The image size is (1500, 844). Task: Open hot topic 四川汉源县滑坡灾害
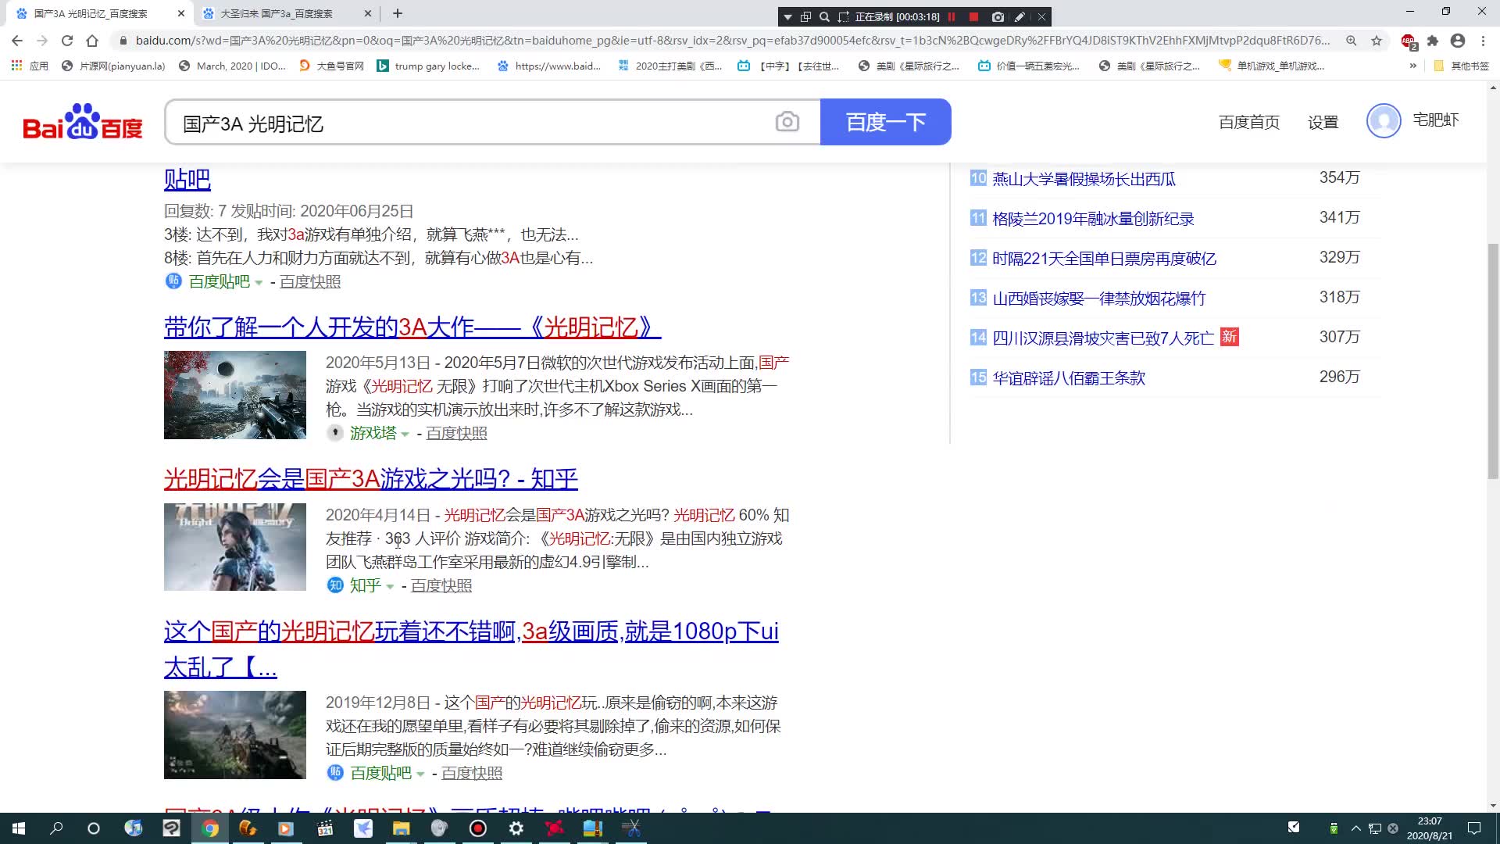coord(1103,338)
